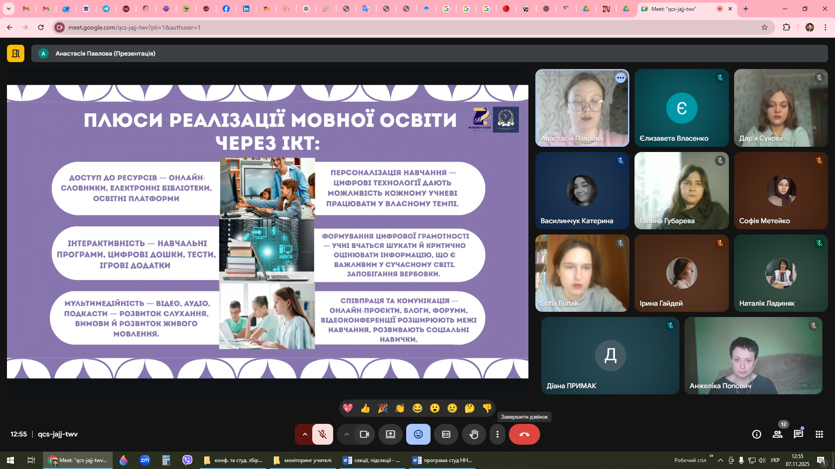Viewport: 835px width, 469px height.
Task: Click the meeting details info icon
Action: [756, 434]
